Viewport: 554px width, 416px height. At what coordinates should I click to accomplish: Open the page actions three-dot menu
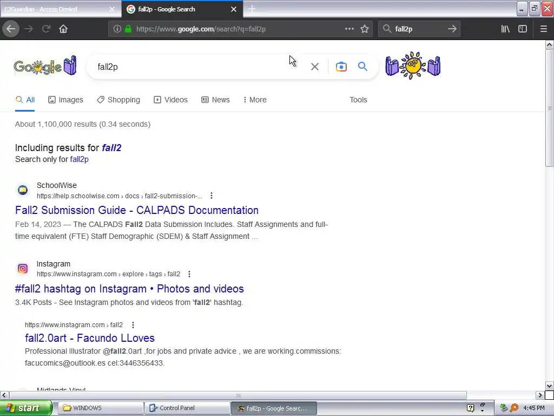pos(349,29)
